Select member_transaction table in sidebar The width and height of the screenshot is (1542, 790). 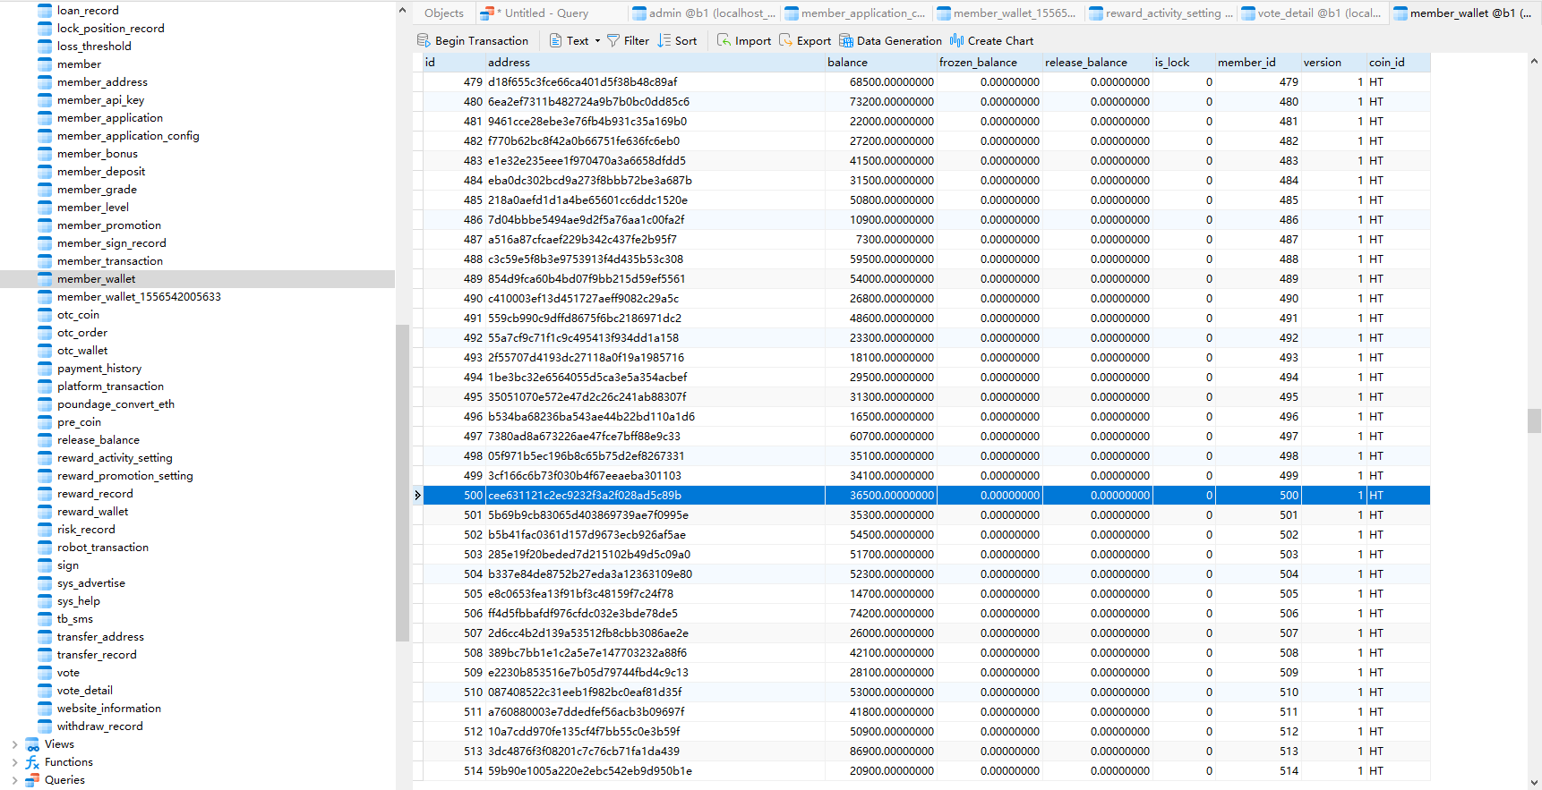pyautogui.click(x=109, y=261)
